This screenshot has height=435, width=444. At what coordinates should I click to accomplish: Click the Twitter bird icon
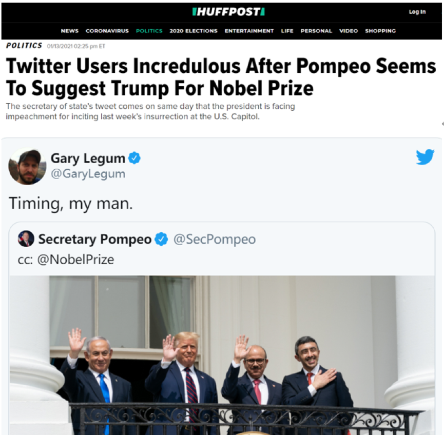(x=425, y=157)
